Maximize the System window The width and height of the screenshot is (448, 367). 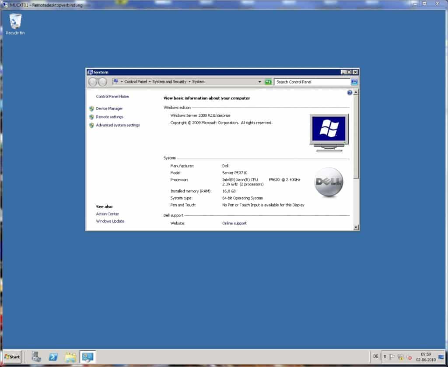tap(349, 72)
